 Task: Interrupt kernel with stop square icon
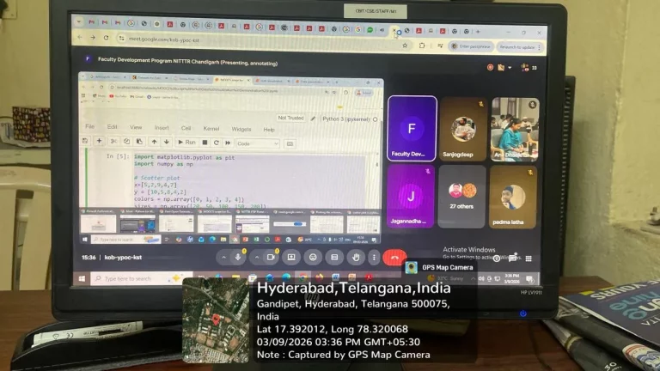point(205,143)
